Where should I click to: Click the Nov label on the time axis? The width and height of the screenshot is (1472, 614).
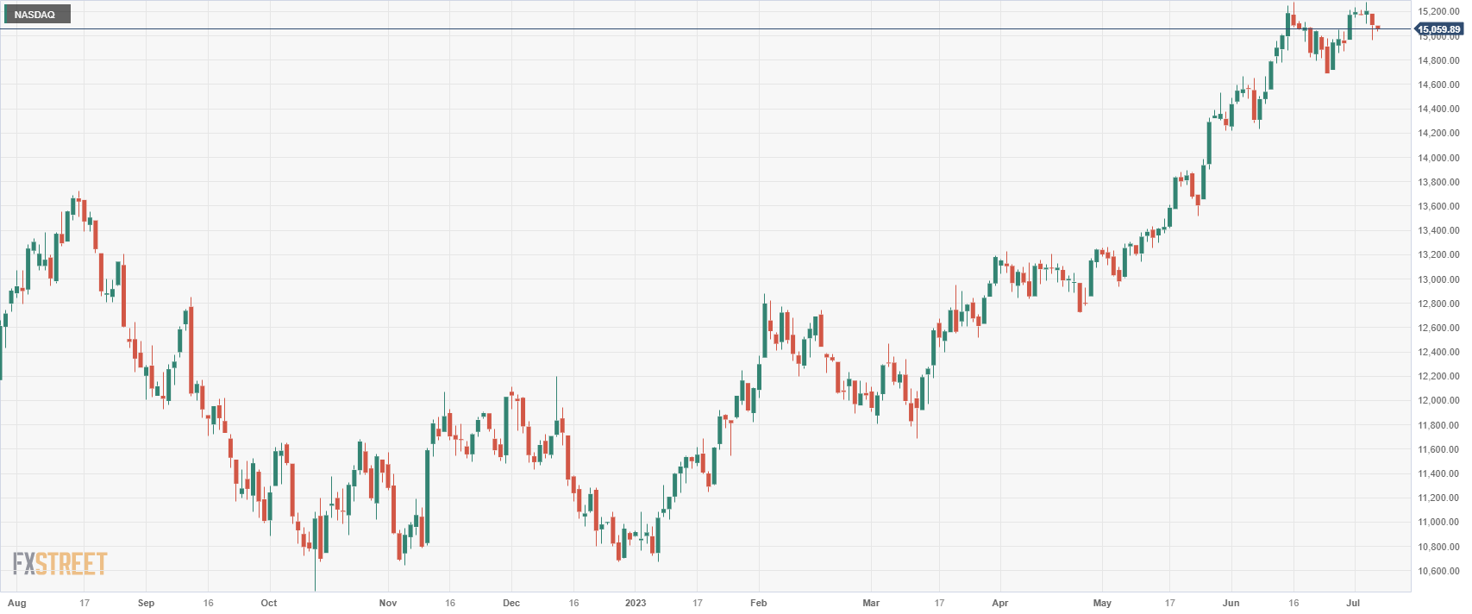pyautogui.click(x=388, y=603)
